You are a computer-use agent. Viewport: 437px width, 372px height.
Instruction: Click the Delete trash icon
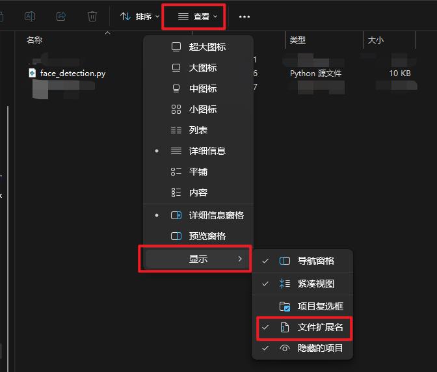[92, 16]
